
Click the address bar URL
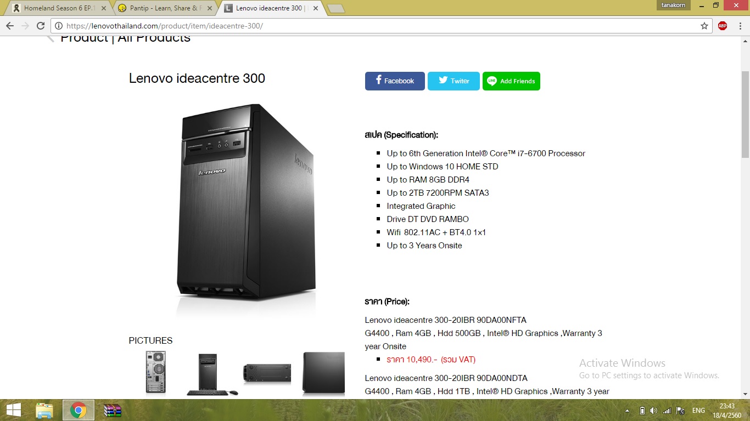click(165, 26)
